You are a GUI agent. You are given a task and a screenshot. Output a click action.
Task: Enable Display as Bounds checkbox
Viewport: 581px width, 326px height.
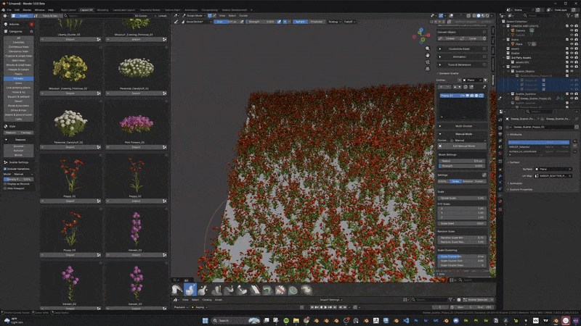[5, 184]
